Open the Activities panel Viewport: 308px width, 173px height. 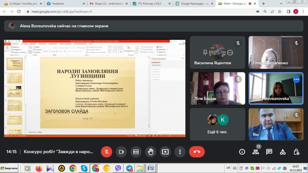pos(283,152)
